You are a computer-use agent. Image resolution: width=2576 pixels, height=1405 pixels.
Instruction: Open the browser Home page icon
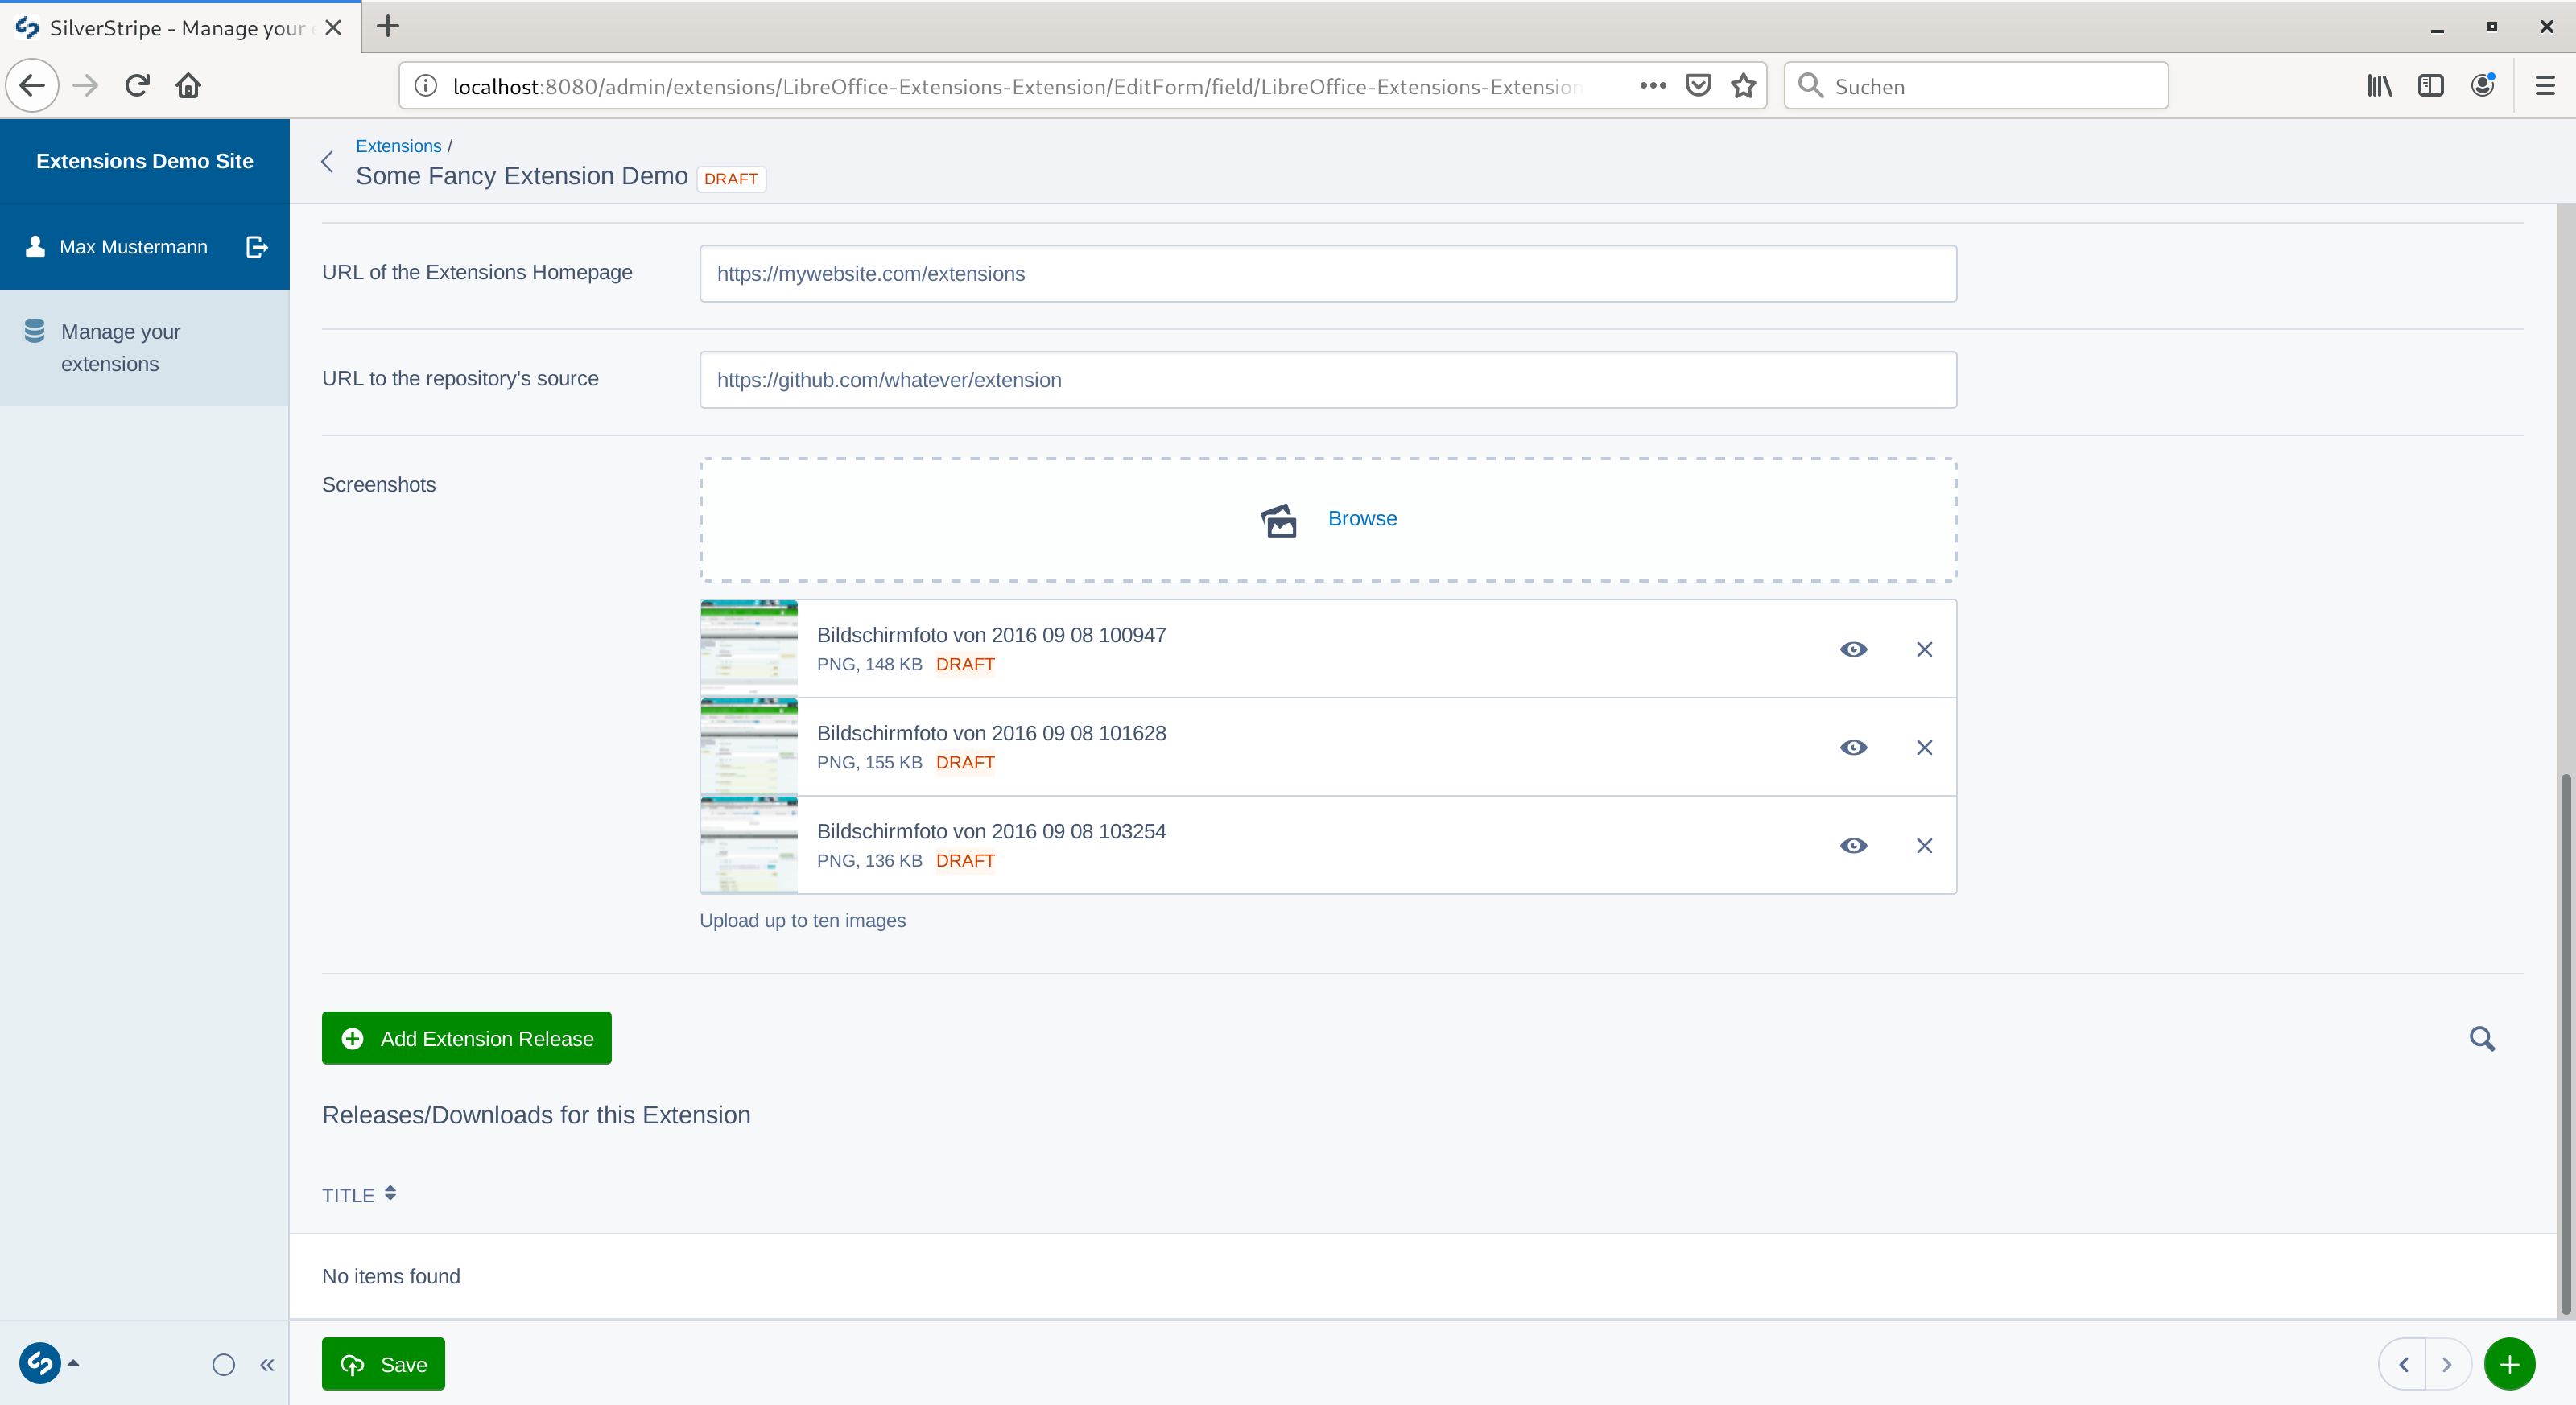[188, 86]
